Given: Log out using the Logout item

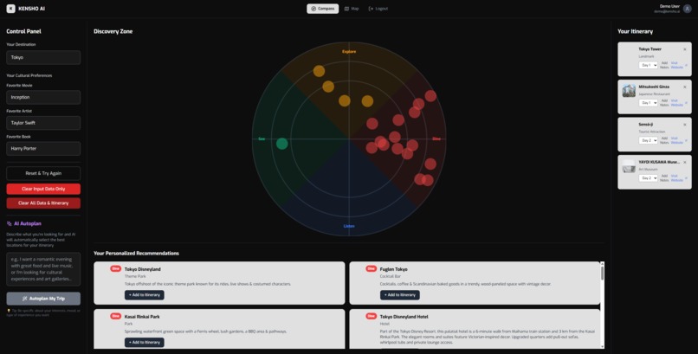Looking at the screenshot, I should coord(378,9).
